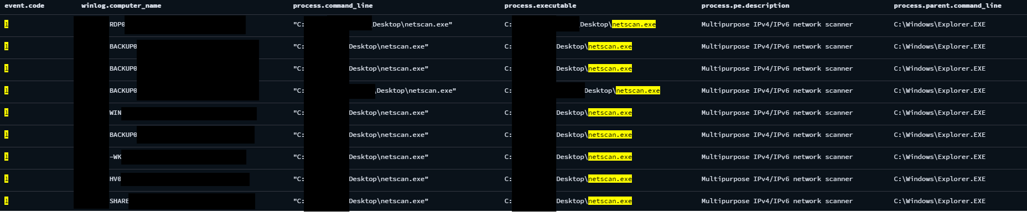This screenshot has width=1027, height=212.
Task: Click the command line cell in WIN row
Action: 361,113
